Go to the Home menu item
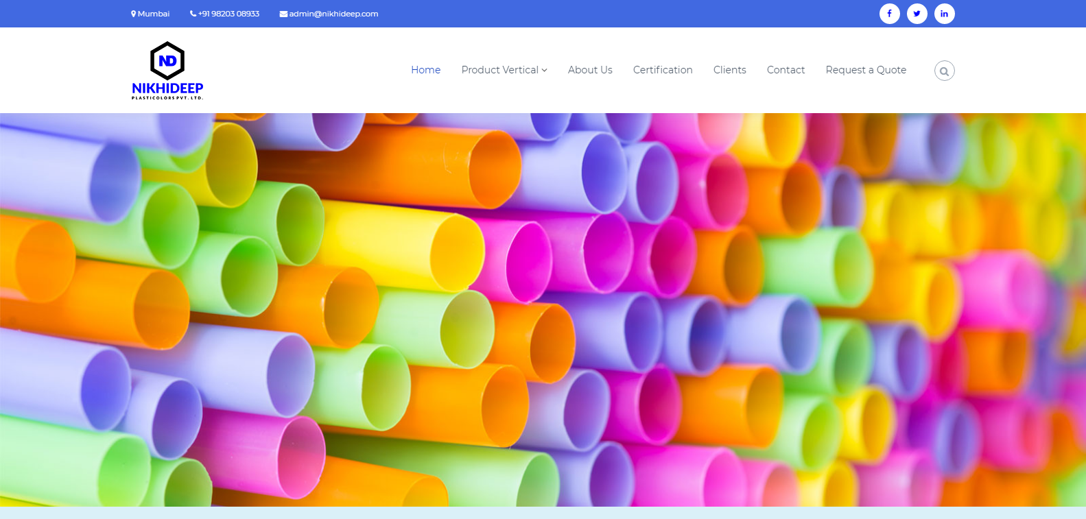1086x519 pixels. [x=425, y=70]
